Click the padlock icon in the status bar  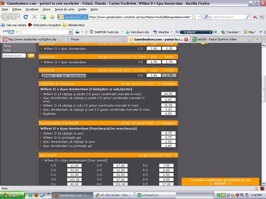tap(256, 188)
